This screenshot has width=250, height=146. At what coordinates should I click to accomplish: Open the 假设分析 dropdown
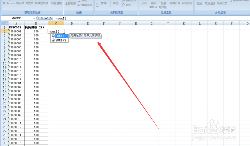[x=186, y=7]
